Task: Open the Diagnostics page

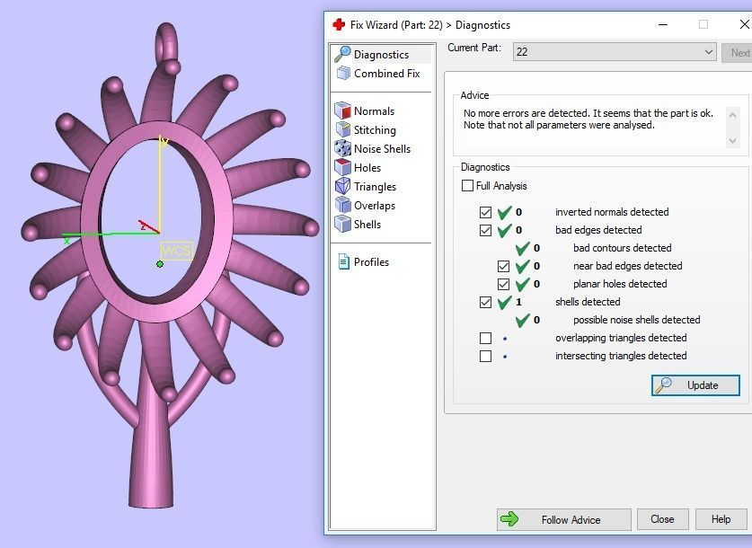Action: [x=381, y=55]
